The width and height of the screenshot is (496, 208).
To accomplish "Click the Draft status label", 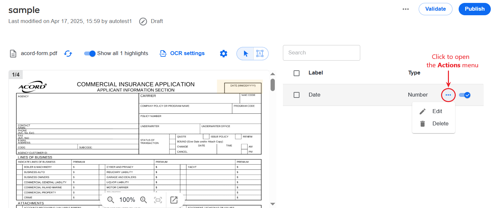I will click(x=157, y=21).
